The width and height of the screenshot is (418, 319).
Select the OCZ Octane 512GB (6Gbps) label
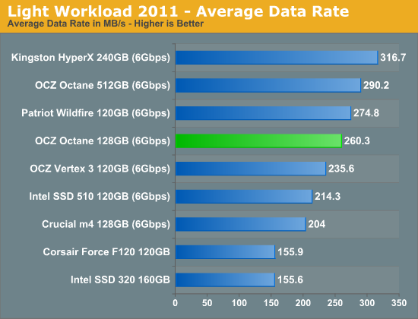click(103, 85)
